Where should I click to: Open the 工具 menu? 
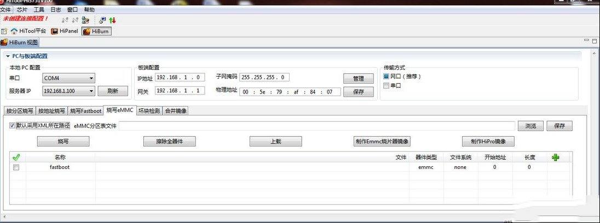click(39, 9)
